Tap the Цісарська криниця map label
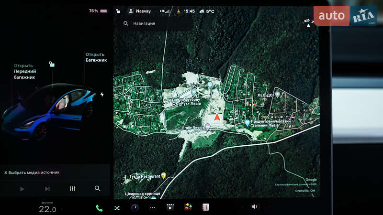 pos(142,194)
